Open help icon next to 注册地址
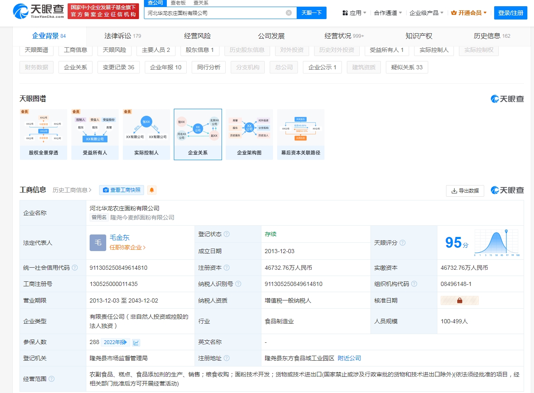Viewport: 534px width, 393px height. [x=227, y=358]
